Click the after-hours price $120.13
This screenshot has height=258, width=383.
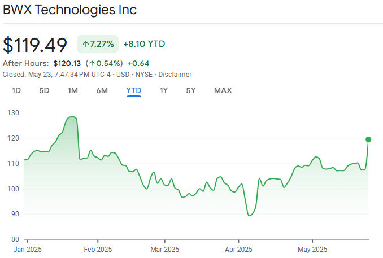tap(67, 63)
